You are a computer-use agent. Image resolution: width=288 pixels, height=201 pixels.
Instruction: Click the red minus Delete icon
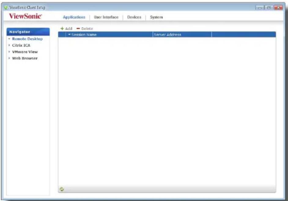click(78, 28)
